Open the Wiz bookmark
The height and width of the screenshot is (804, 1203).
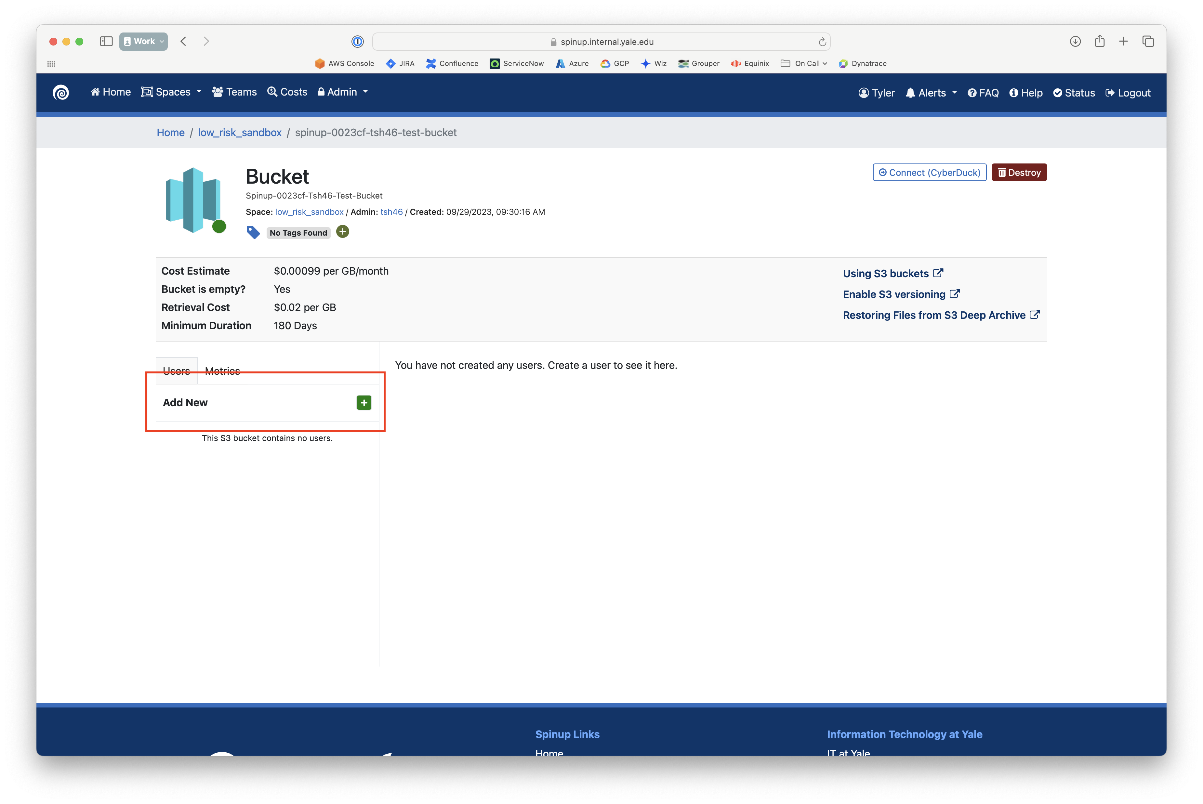coord(654,64)
